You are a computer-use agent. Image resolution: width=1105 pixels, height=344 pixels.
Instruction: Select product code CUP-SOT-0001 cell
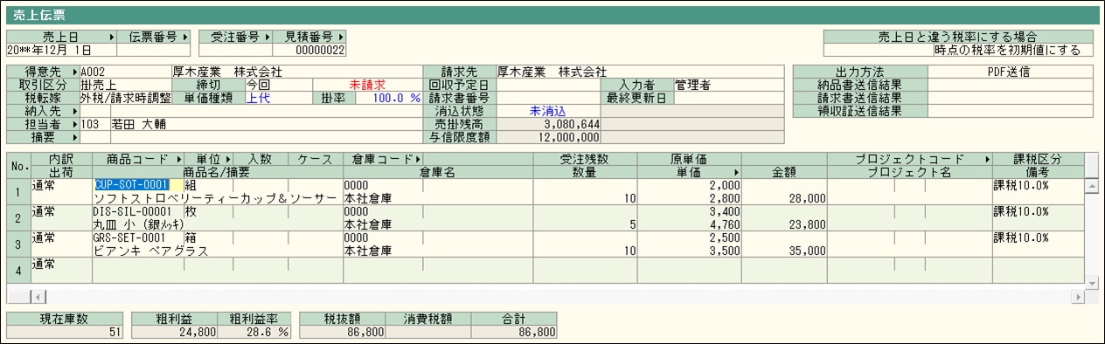tap(137, 185)
